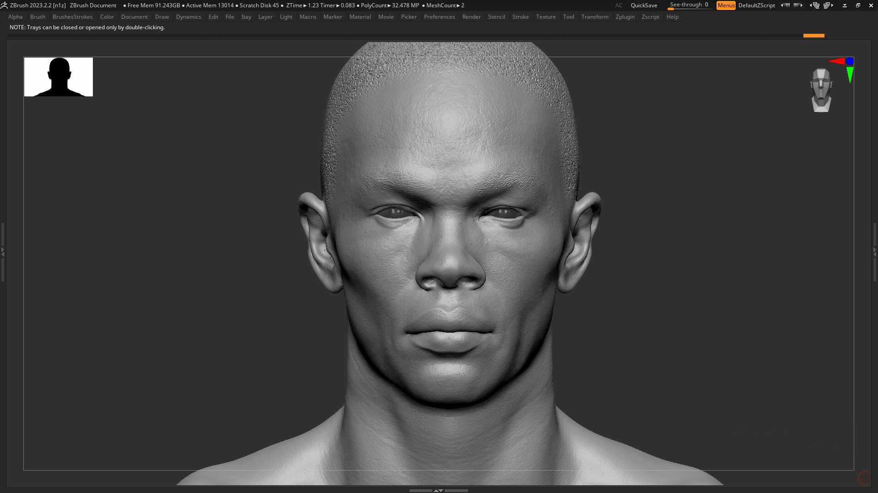The image size is (878, 493).
Task: Open the Zplugin menu
Action: [x=625, y=16]
